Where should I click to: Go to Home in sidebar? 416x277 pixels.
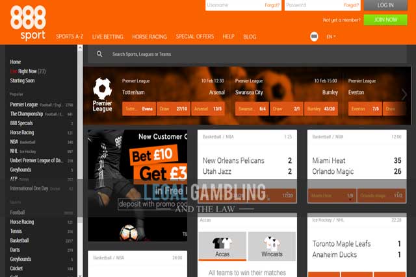pyautogui.click(x=16, y=62)
